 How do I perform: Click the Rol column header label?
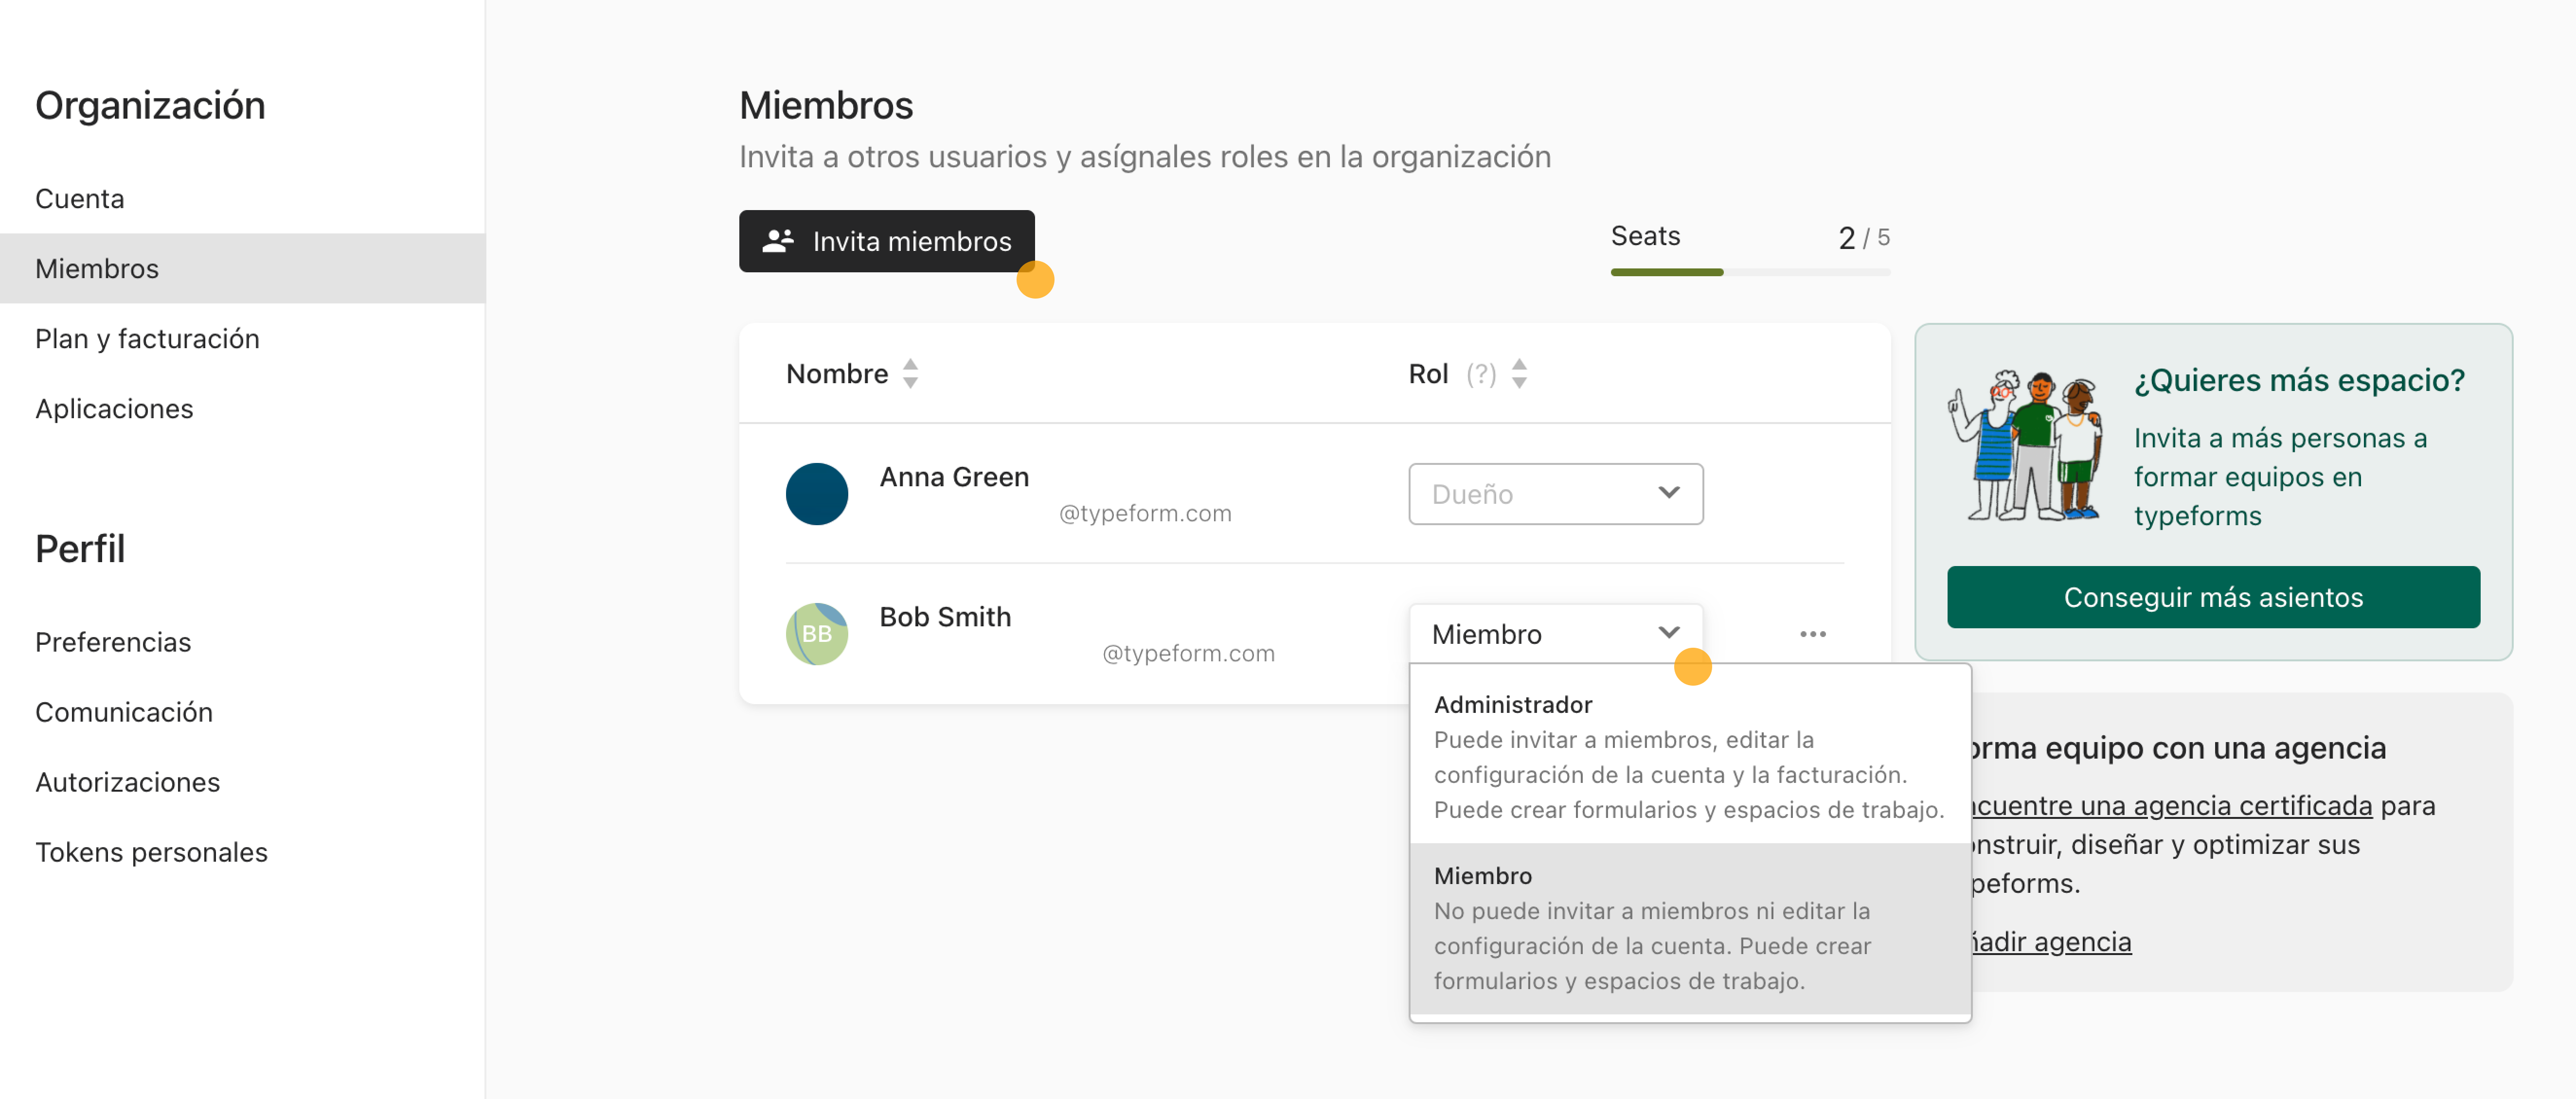(x=1427, y=374)
